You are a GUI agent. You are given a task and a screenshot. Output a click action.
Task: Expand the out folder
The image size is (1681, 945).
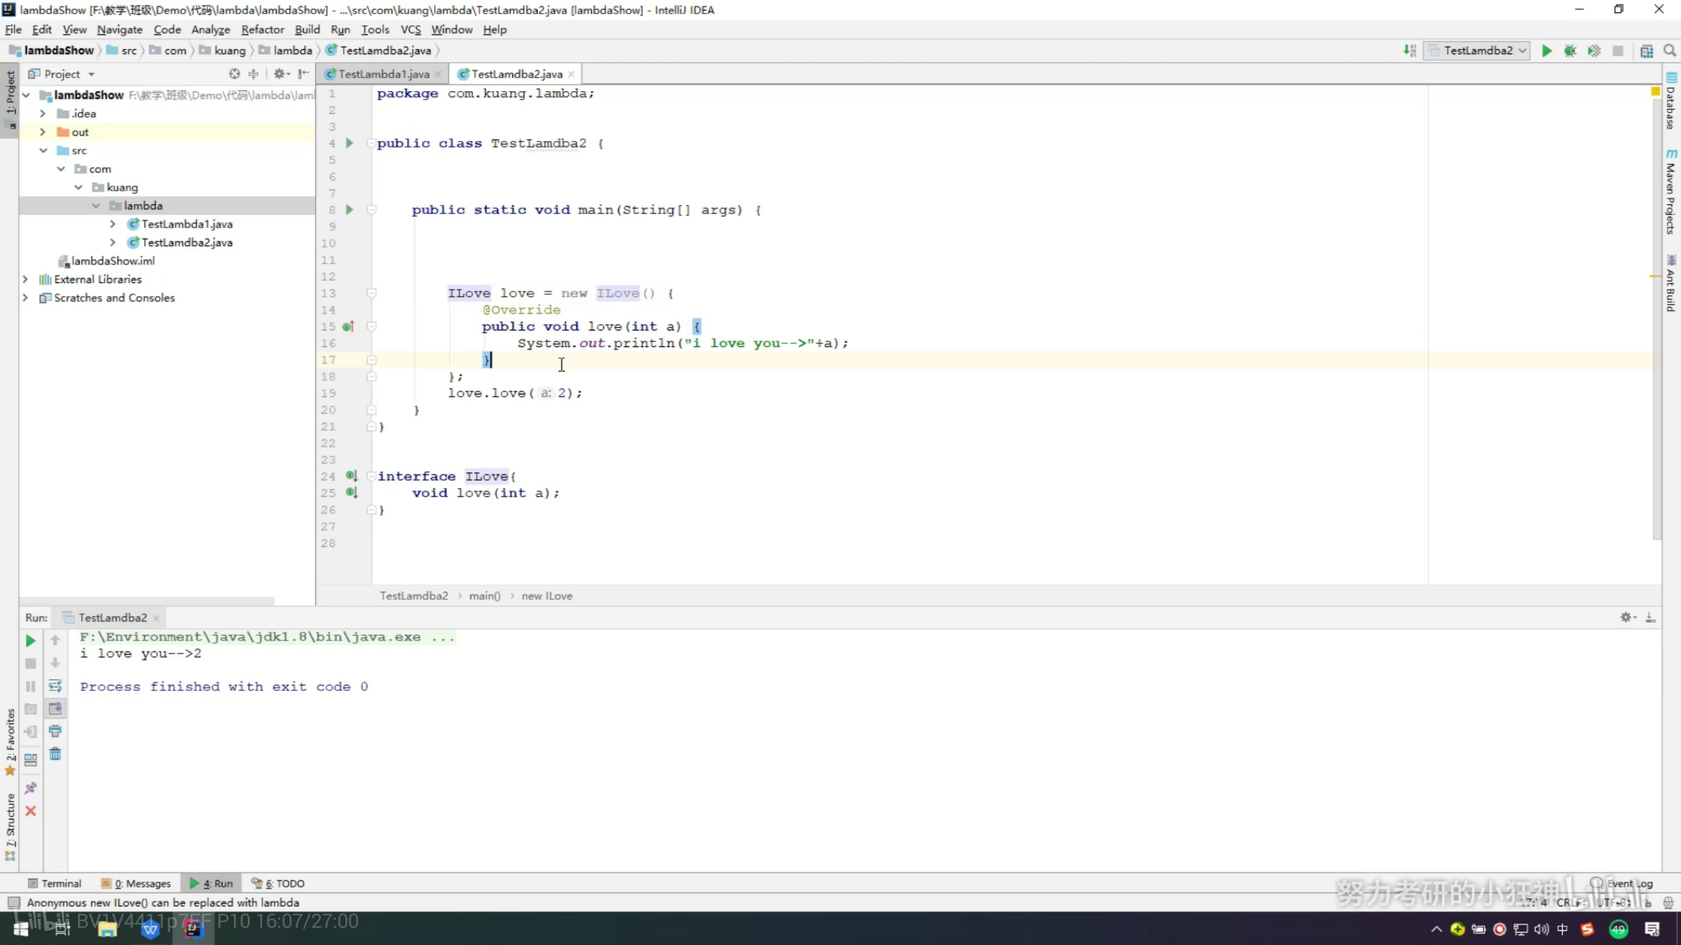43,132
